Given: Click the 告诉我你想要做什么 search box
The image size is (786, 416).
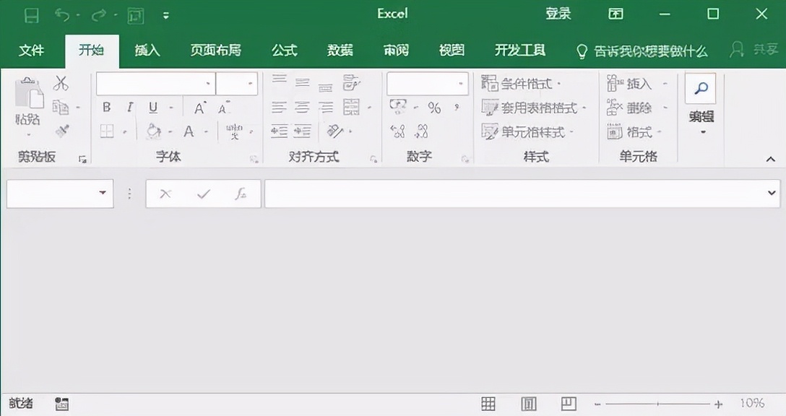Looking at the screenshot, I should tap(642, 51).
